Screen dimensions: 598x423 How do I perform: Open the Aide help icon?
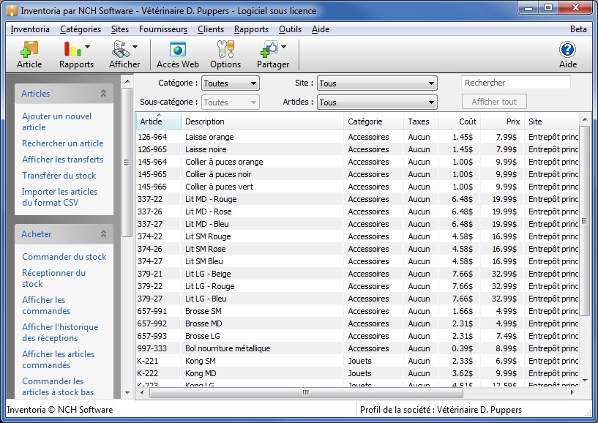click(x=567, y=50)
